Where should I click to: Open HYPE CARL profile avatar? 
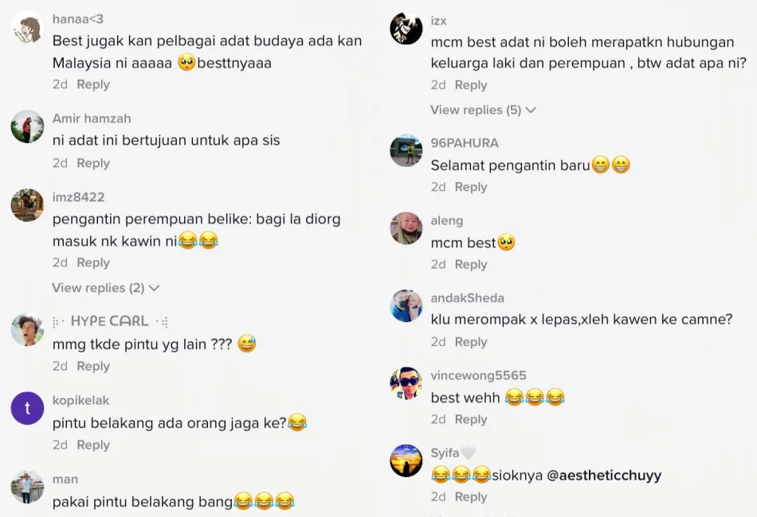pos(27,329)
